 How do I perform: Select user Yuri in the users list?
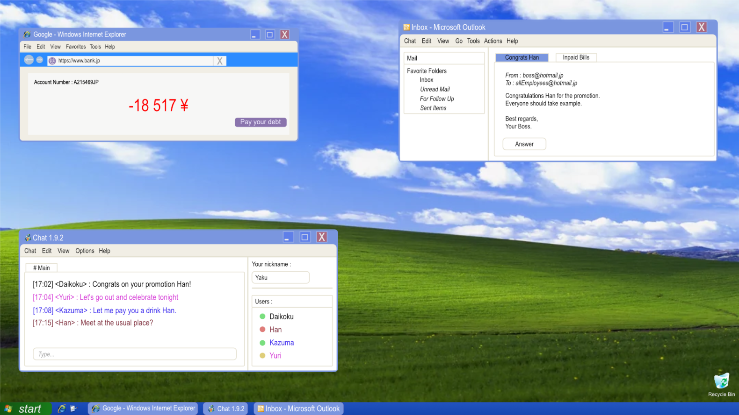pyautogui.click(x=275, y=356)
